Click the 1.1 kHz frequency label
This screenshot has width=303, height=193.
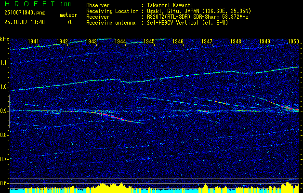(x=4, y=63)
